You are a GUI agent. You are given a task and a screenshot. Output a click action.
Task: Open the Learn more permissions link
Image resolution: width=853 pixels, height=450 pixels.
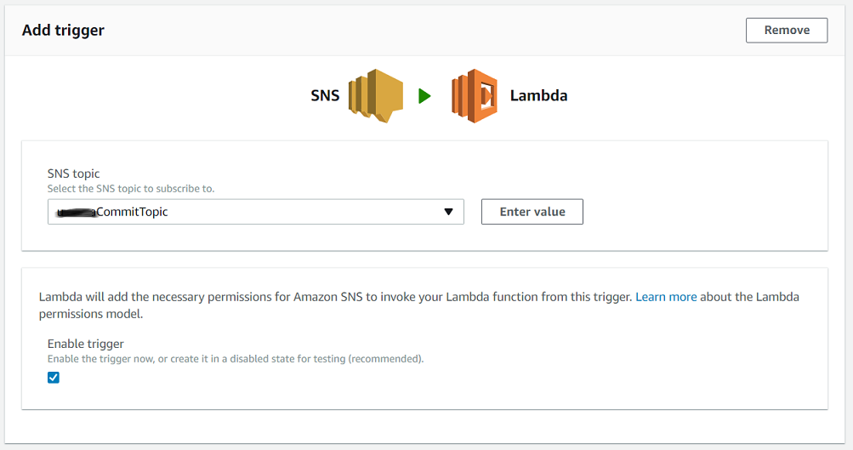pyautogui.click(x=666, y=297)
